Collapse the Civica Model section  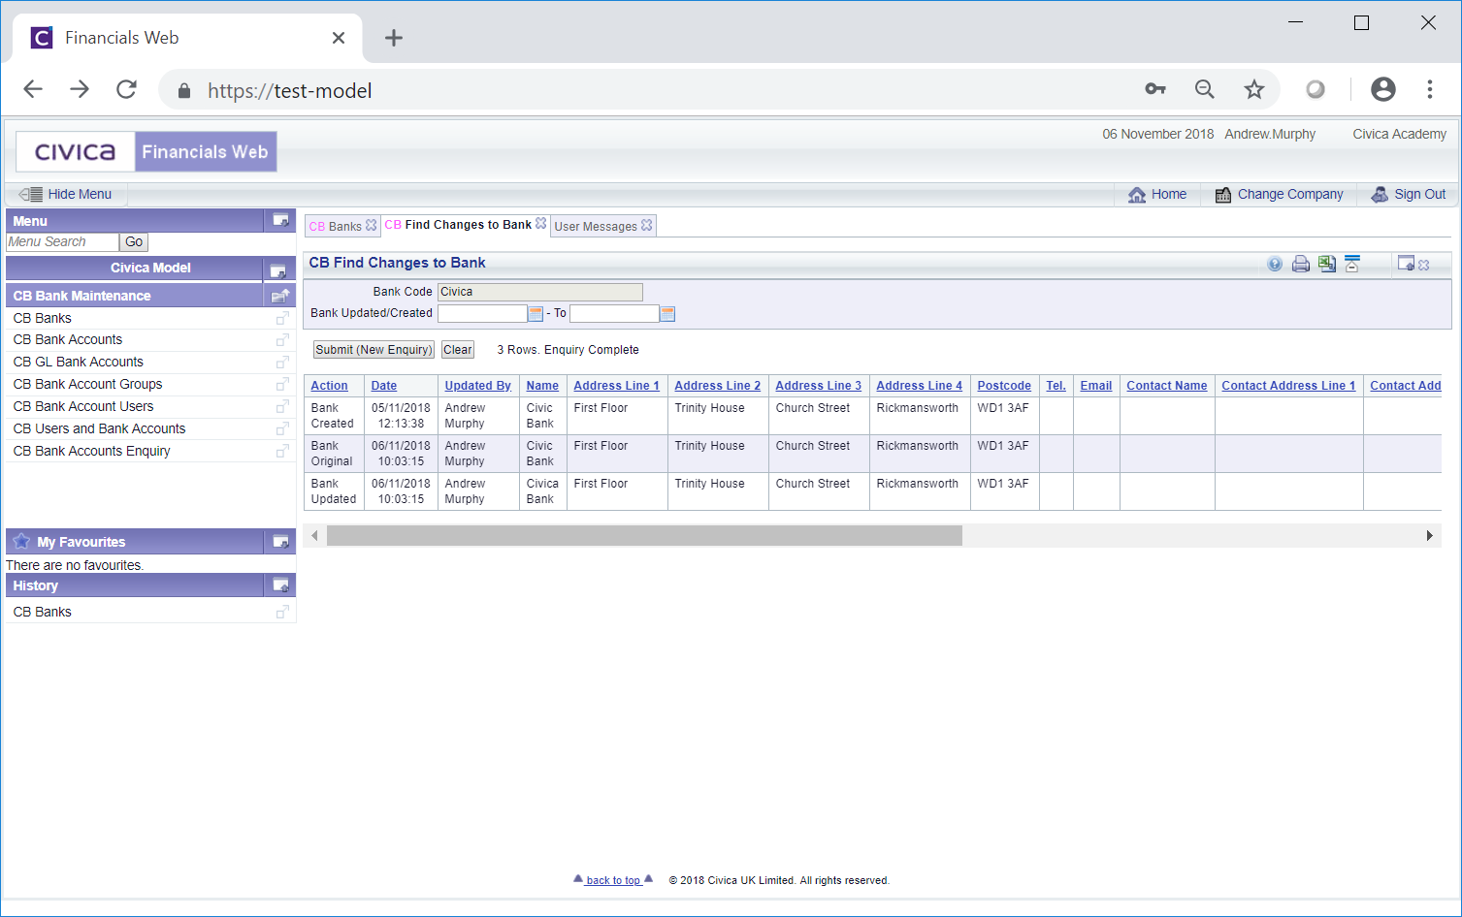[277, 270]
